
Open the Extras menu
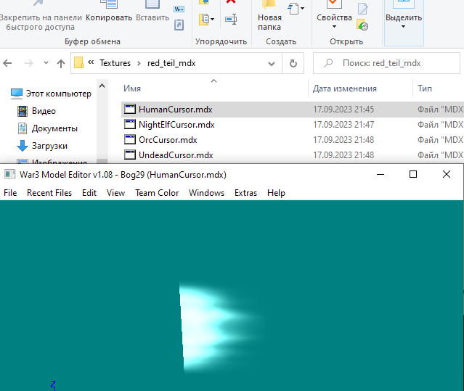[245, 193]
